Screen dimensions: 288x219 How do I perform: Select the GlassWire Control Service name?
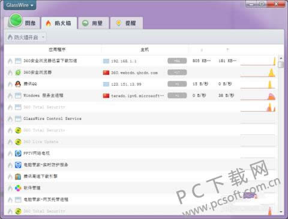(x=52, y=119)
